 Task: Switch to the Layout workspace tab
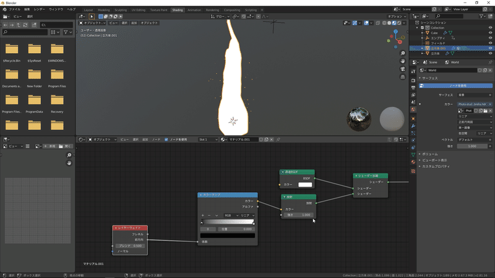coord(88,10)
